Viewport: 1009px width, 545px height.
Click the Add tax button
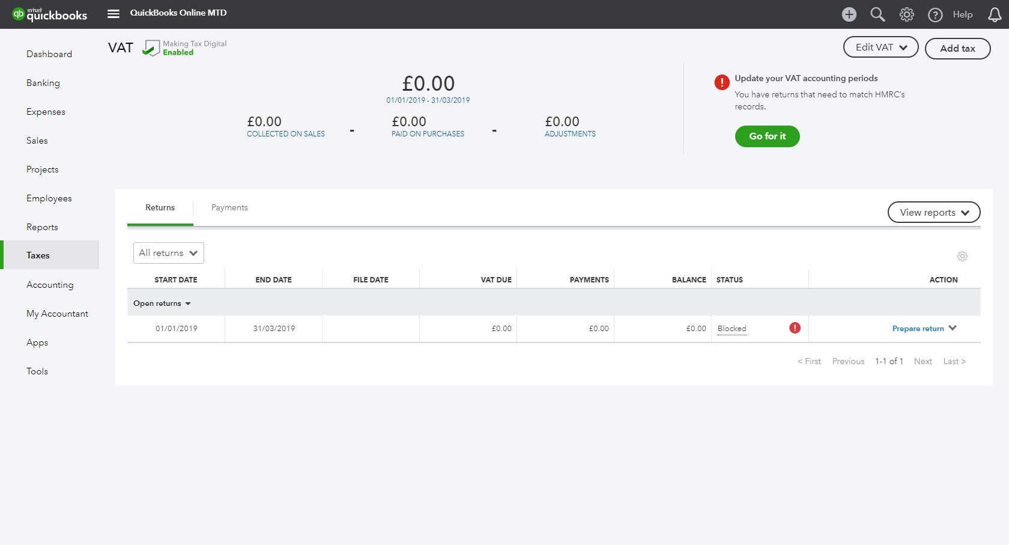pyautogui.click(x=958, y=49)
